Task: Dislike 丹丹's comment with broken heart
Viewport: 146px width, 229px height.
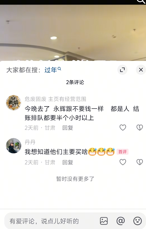Action: pos(140,162)
